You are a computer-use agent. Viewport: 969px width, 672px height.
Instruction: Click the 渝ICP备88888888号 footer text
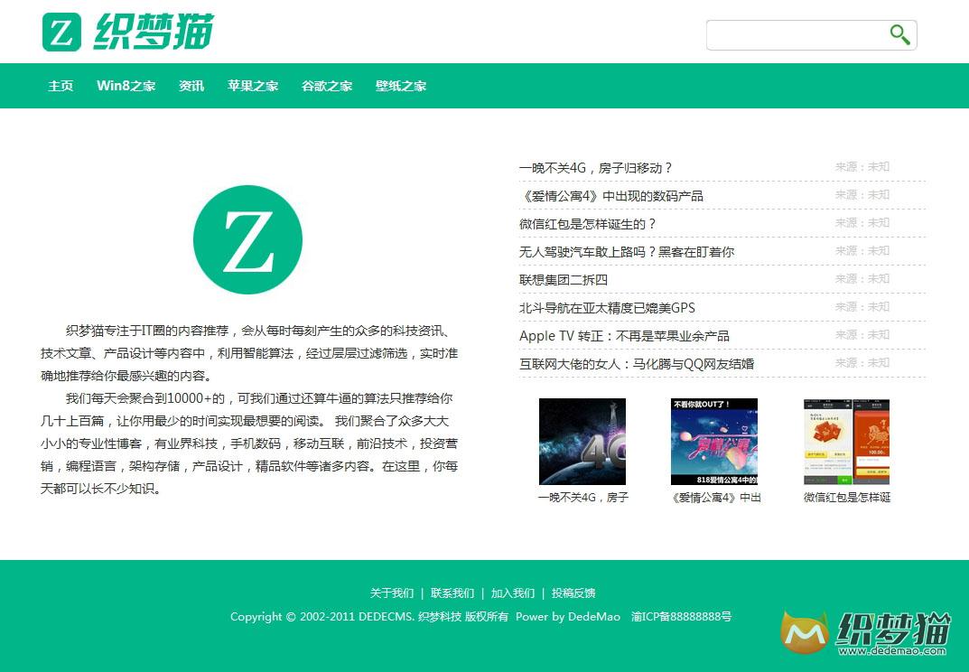pos(682,616)
